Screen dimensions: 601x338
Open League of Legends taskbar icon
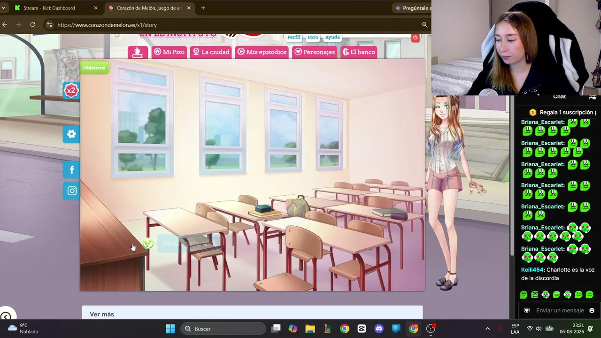327,329
